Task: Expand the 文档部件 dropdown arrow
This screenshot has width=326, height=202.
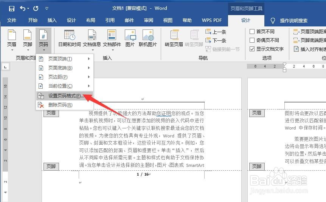Action: (x=113, y=50)
